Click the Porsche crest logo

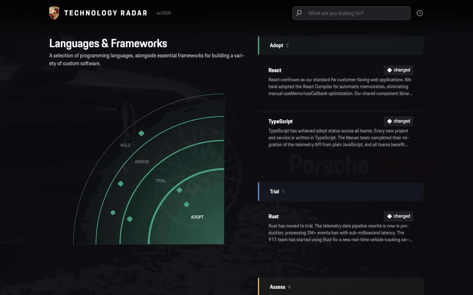(54, 13)
